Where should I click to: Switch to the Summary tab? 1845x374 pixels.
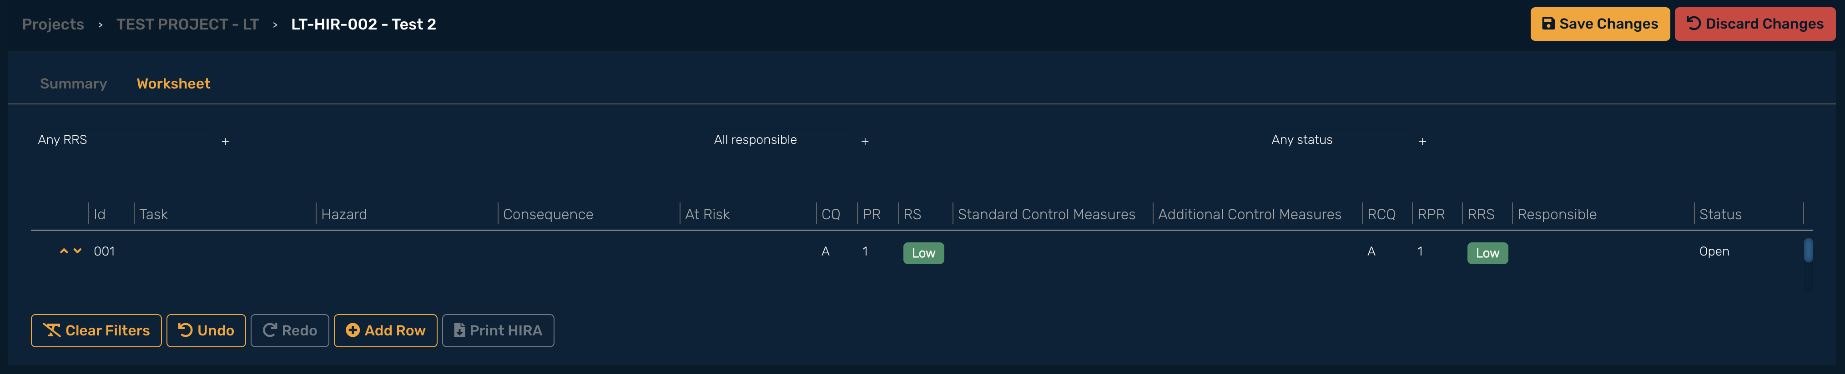pyautogui.click(x=73, y=84)
